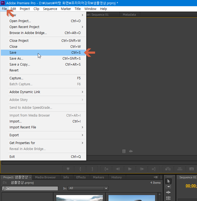
Task: Select the first cloudy mountain thumbnail
Action: tap(80, 198)
